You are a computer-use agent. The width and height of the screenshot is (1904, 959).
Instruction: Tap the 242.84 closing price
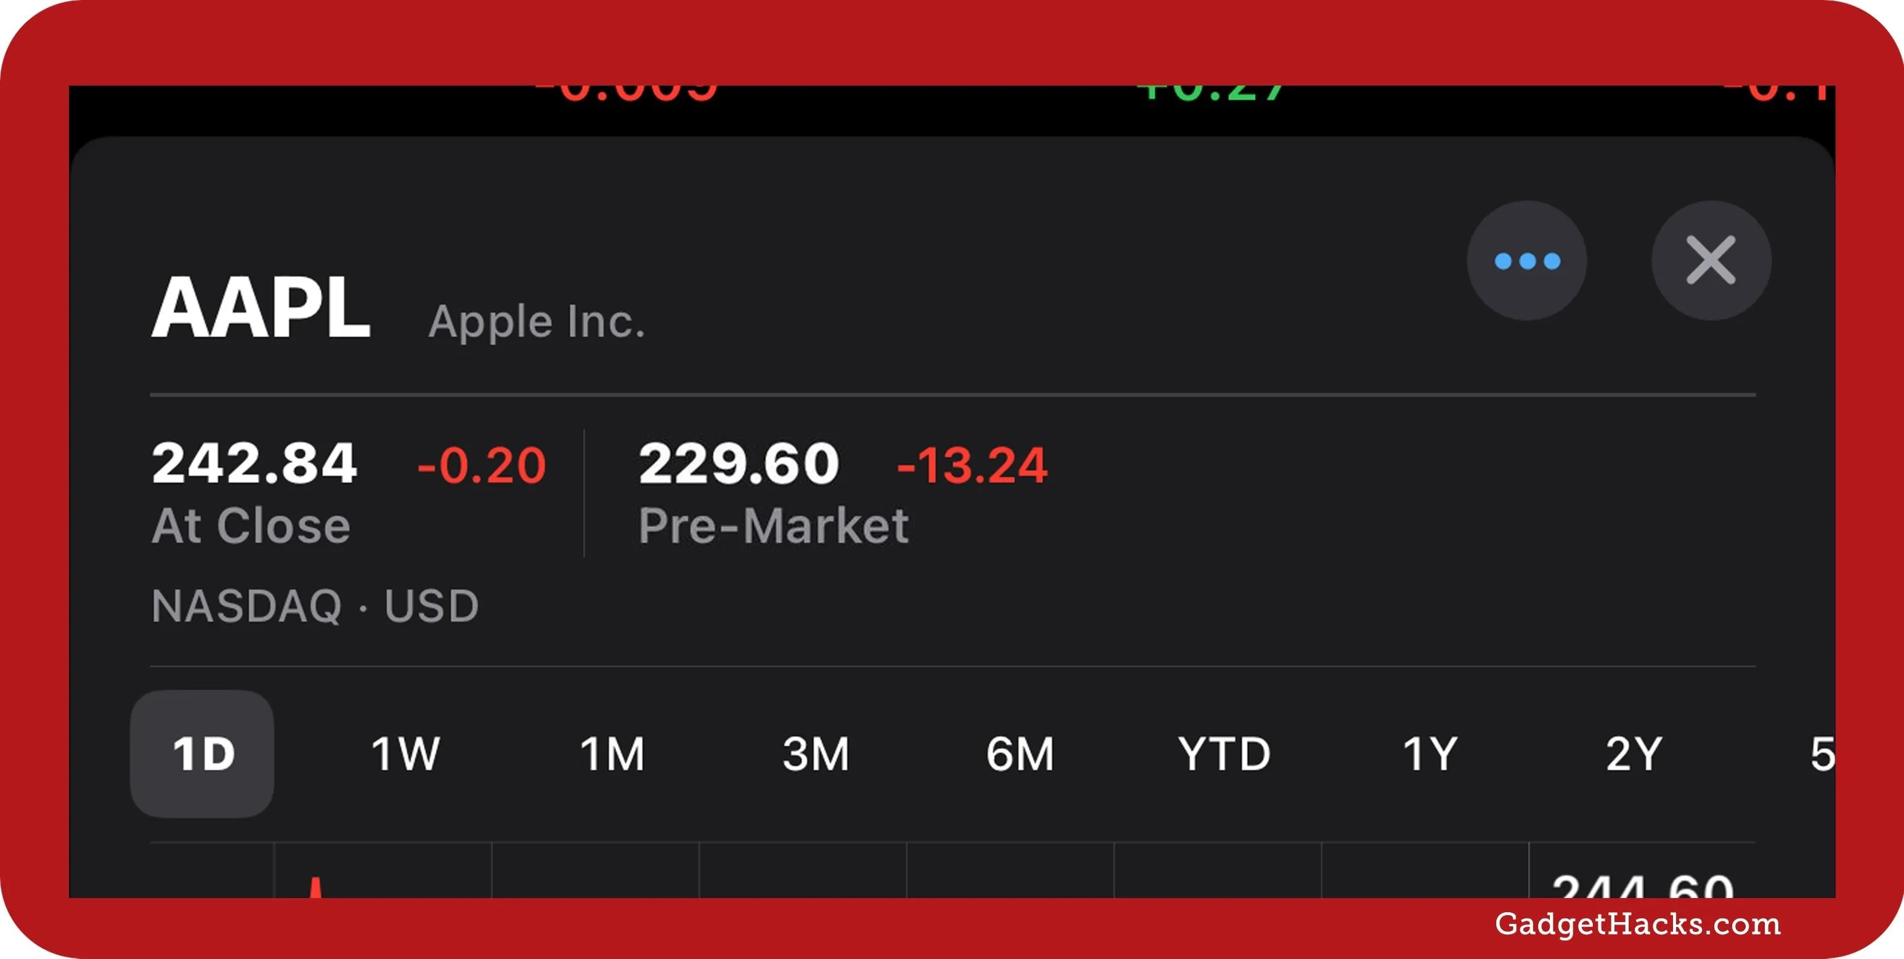tap(254, 463)
